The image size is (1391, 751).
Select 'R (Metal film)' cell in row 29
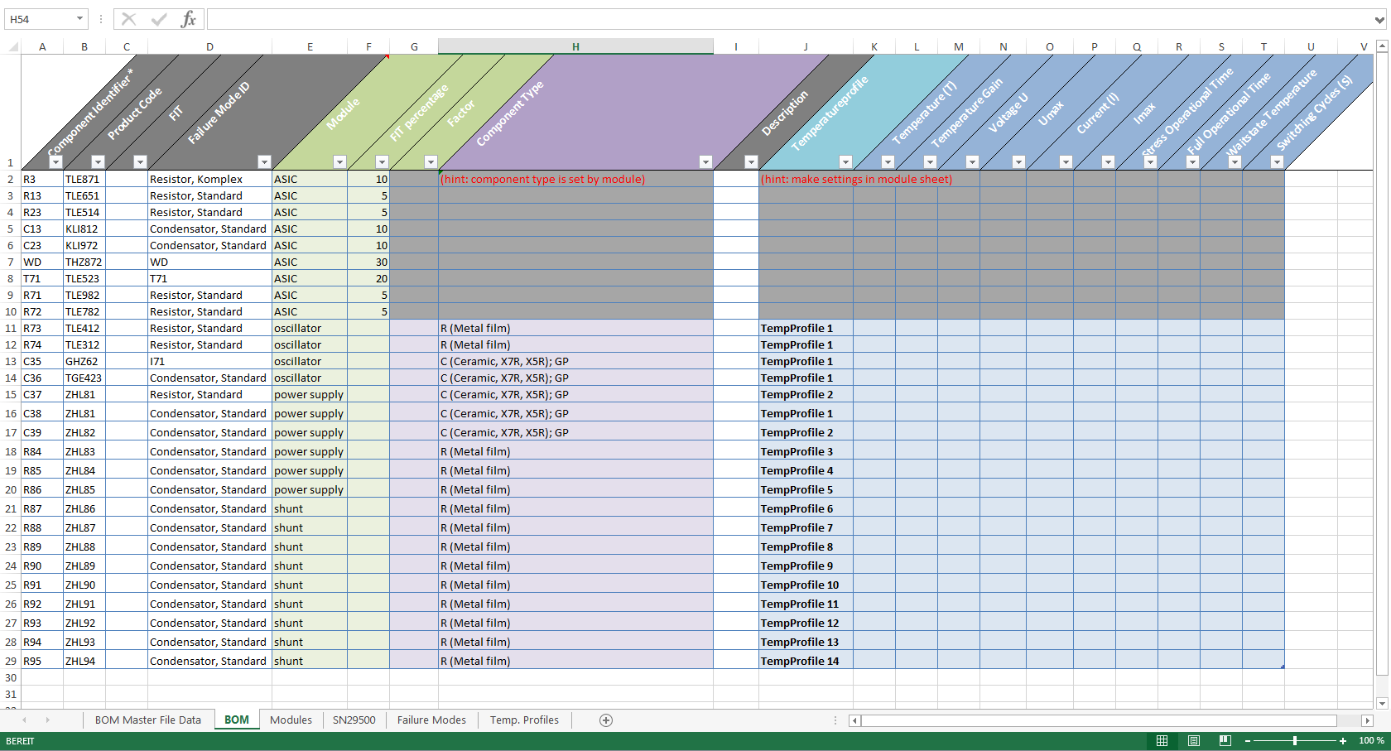[x=575, y=661]
